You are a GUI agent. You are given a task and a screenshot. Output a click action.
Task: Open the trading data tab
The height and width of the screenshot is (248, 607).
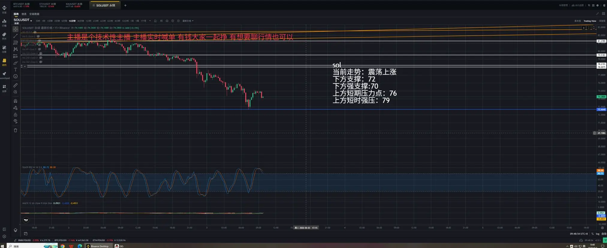[34, 14]
